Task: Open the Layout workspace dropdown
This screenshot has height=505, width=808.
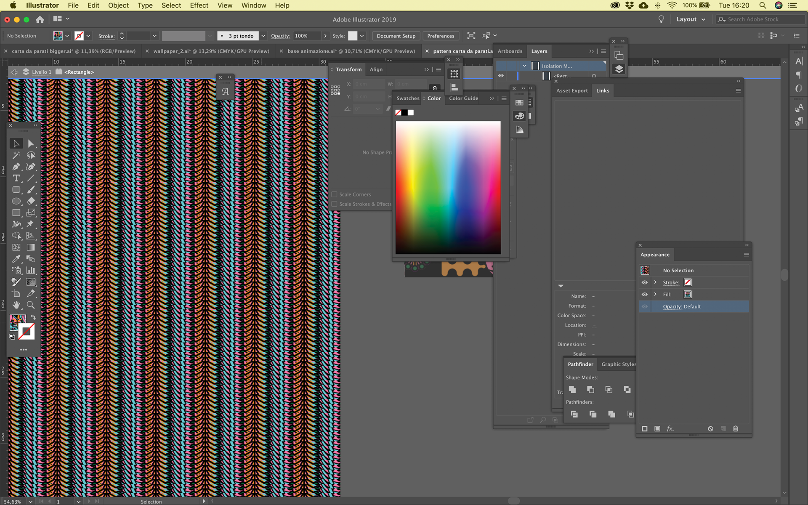Action: [691, 19]
